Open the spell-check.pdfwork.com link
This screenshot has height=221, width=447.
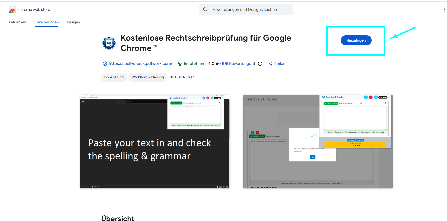pos(141,64)
